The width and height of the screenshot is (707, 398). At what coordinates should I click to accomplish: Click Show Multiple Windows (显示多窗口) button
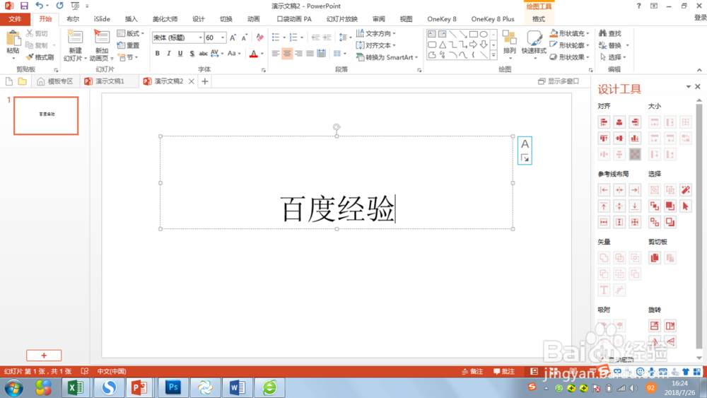point(559,81)
